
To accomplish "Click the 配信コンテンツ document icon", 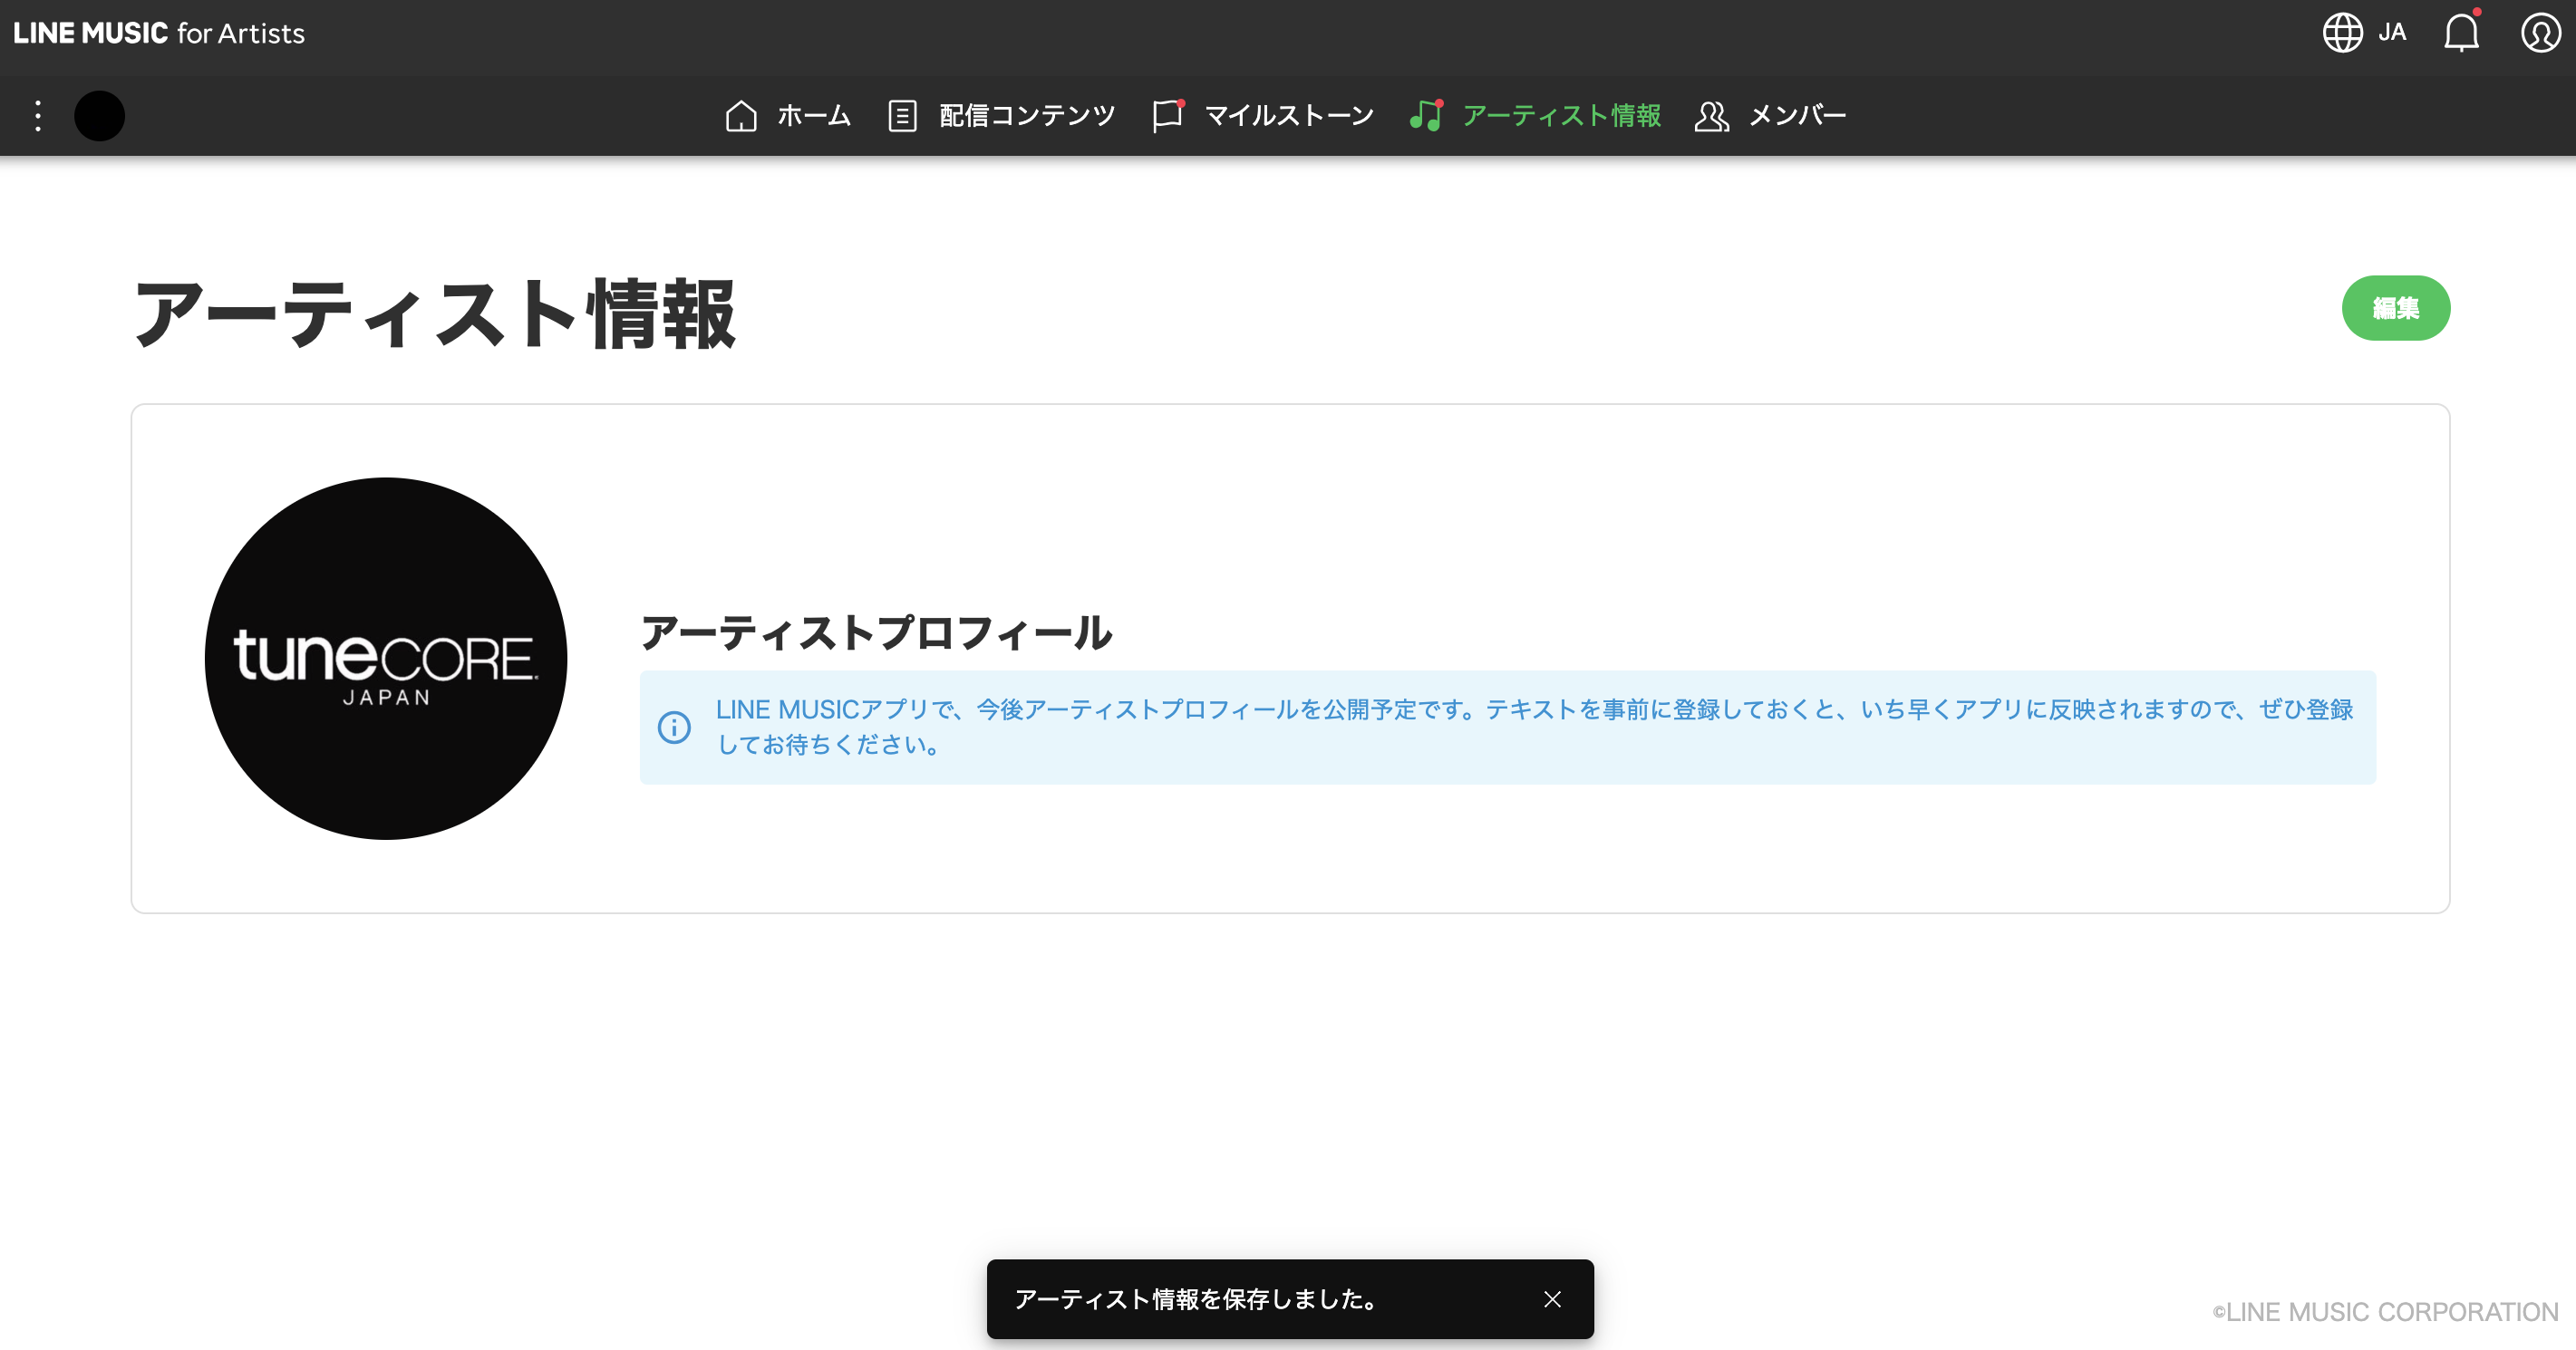I will tap(902, 116).
